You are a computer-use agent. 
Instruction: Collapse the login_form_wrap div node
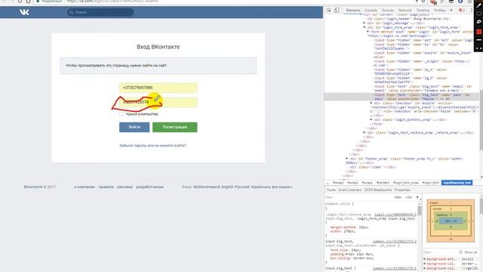click(365, 27)
